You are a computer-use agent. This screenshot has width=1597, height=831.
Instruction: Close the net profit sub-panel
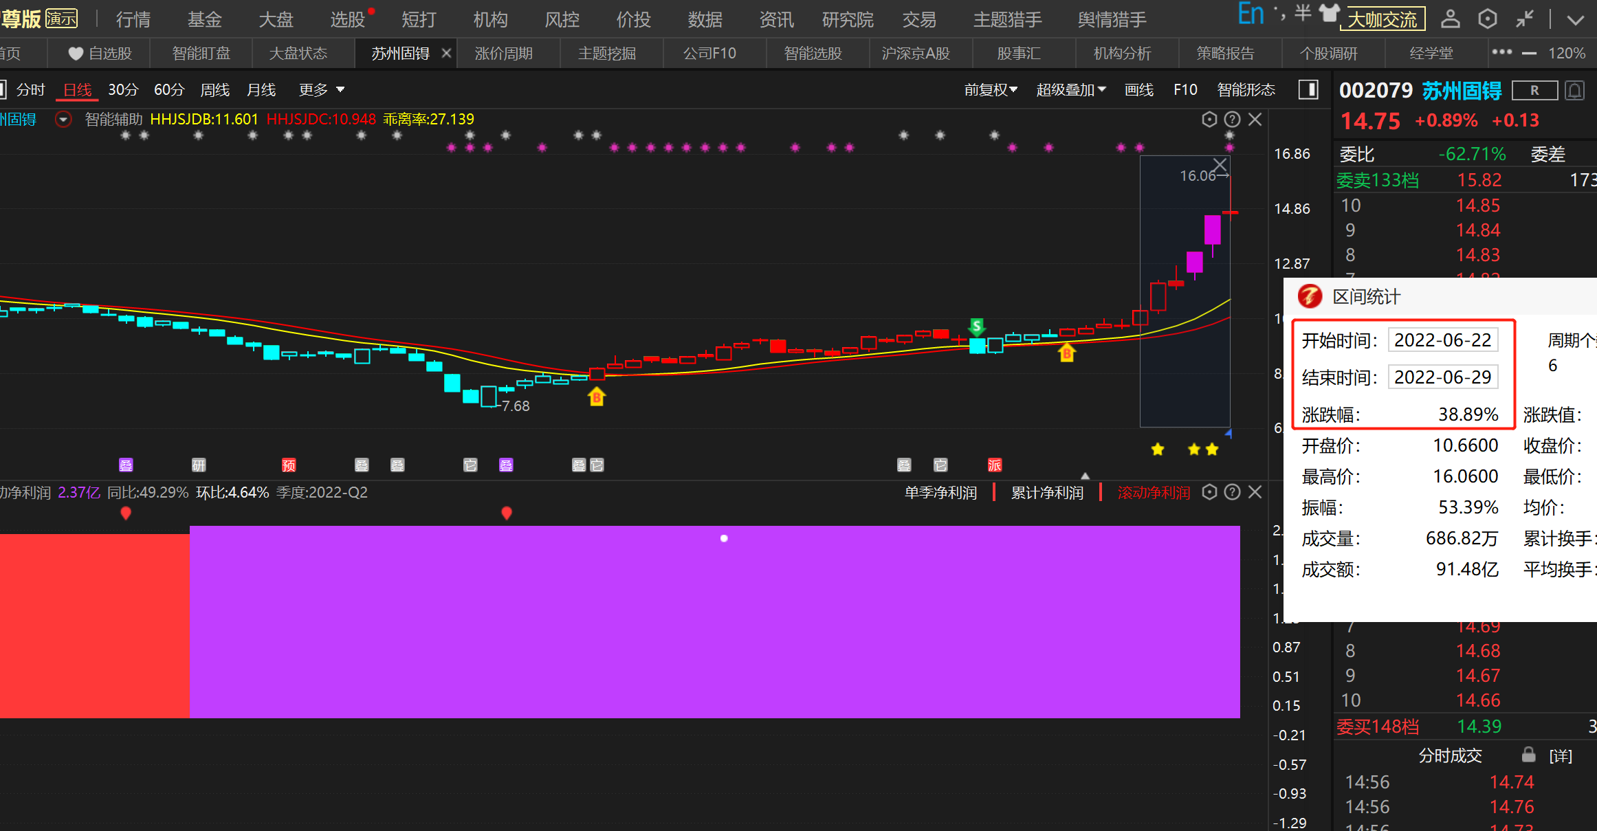pos(1255,492)
